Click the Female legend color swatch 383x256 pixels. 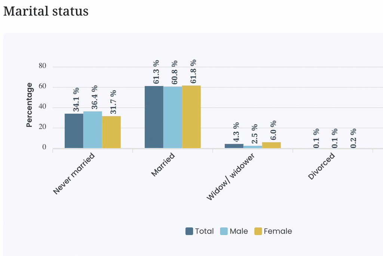(x=258, y=231)
